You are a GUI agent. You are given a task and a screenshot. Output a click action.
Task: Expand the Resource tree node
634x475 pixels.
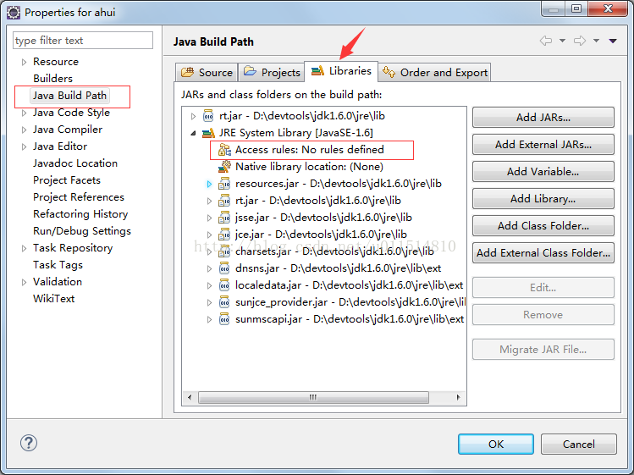24,62
